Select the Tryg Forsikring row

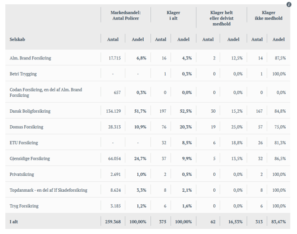tap(148, 206)
